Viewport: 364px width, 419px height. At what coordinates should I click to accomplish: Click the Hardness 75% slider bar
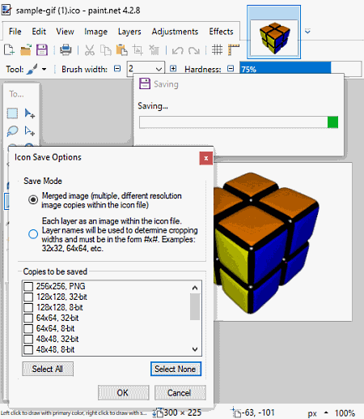(300, 69)
